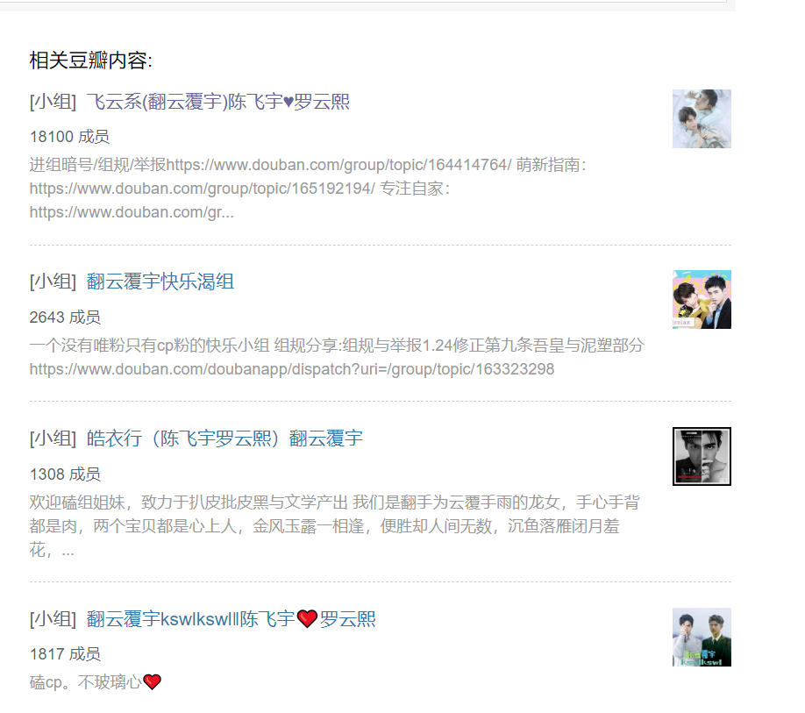Click the 1817 成员 member count

(65, 654)
